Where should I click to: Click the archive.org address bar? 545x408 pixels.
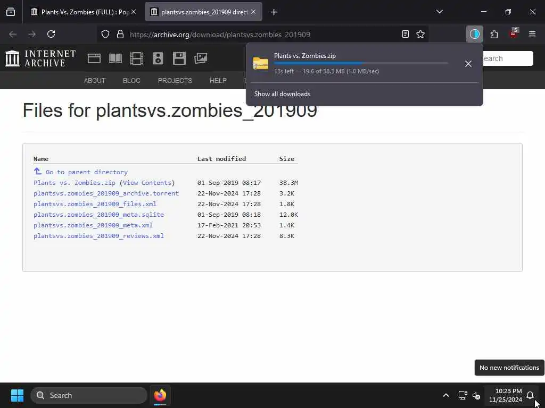point(262,35)
